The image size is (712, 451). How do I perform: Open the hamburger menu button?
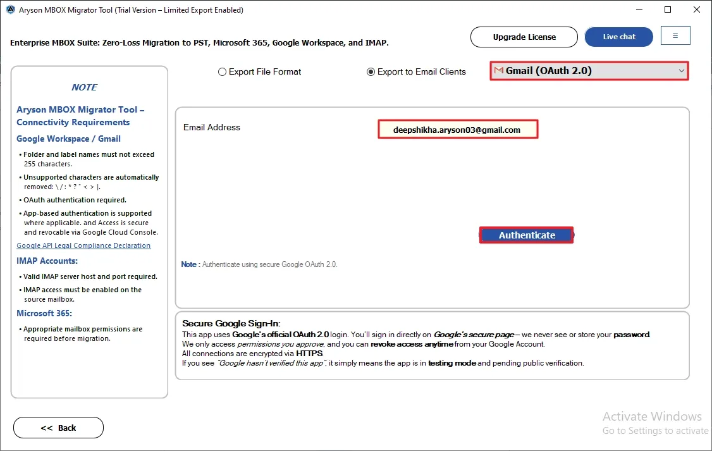675,36
